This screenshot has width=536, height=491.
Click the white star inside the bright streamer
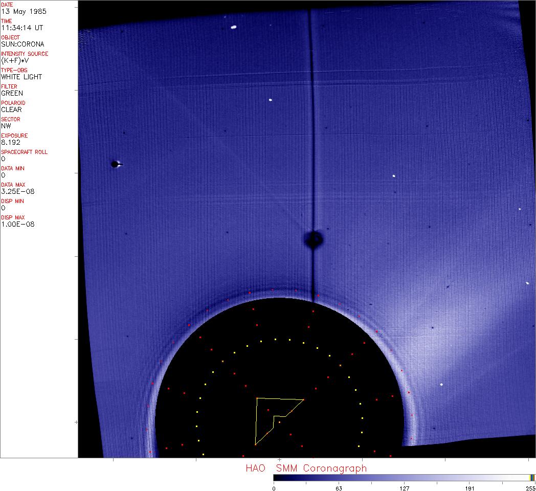coord(441,384)
